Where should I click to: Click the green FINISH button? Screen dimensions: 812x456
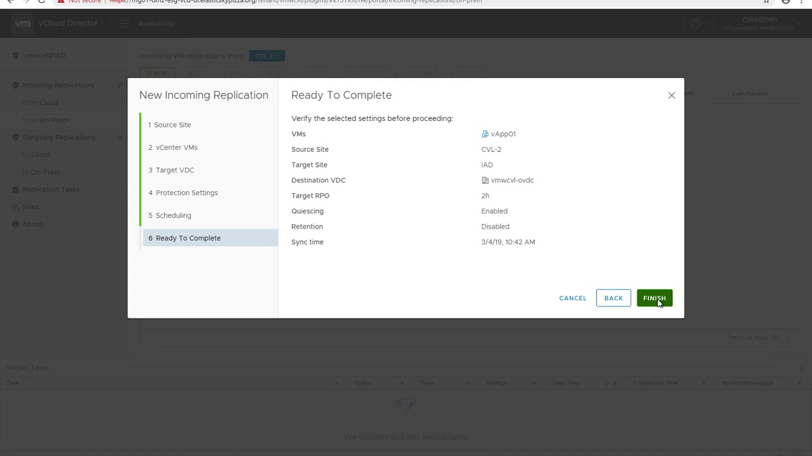[654, 298]
